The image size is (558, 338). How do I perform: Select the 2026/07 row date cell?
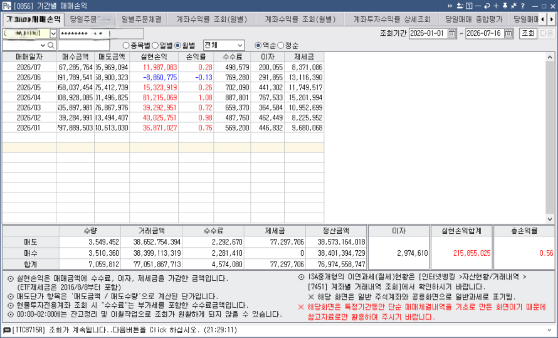tap(29, 67)
